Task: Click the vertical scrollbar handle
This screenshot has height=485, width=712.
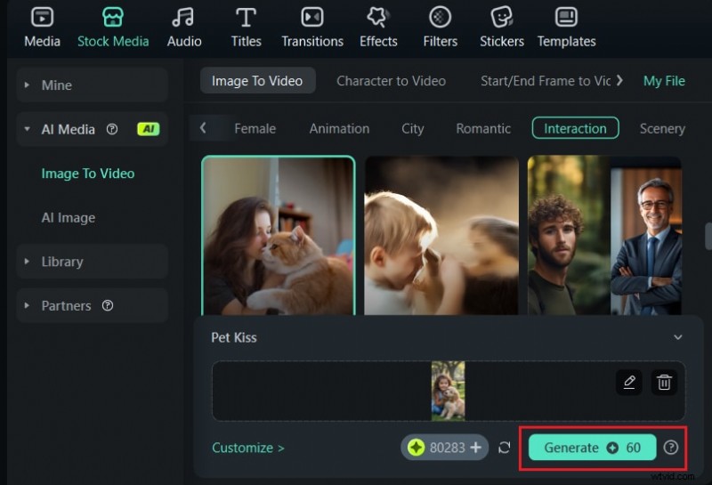Action: point(708,236)
